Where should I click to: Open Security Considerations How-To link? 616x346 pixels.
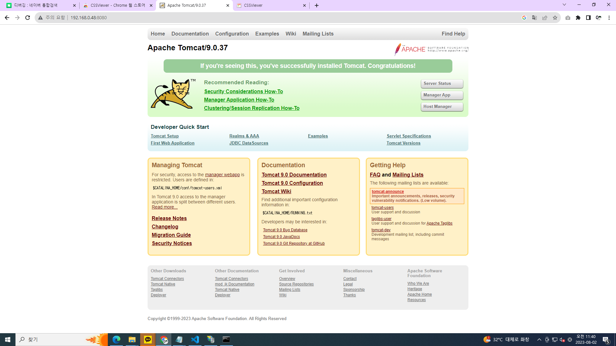pos(244,92)
